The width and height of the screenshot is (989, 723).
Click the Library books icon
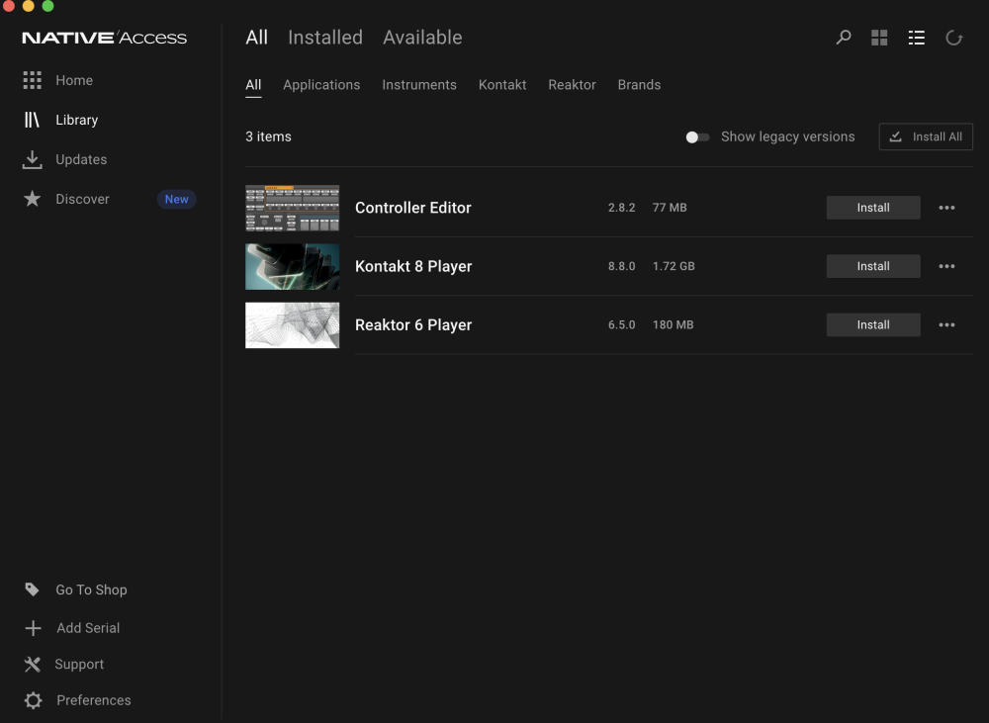pyautogui.click(x=32, y=120)
